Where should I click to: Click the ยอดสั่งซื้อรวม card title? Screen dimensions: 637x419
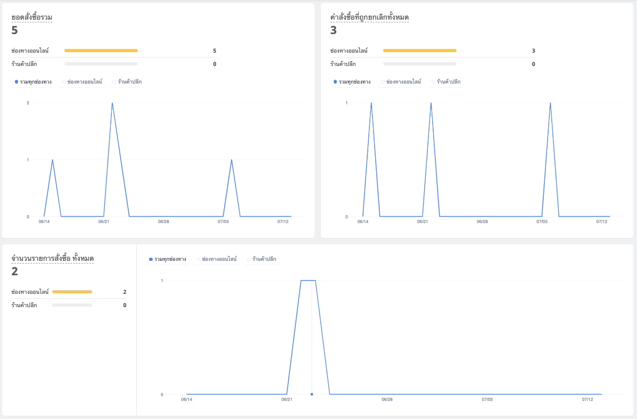(x=32, y=17)
